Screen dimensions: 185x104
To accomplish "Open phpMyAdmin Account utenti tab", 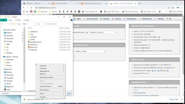I will [90, 19].
